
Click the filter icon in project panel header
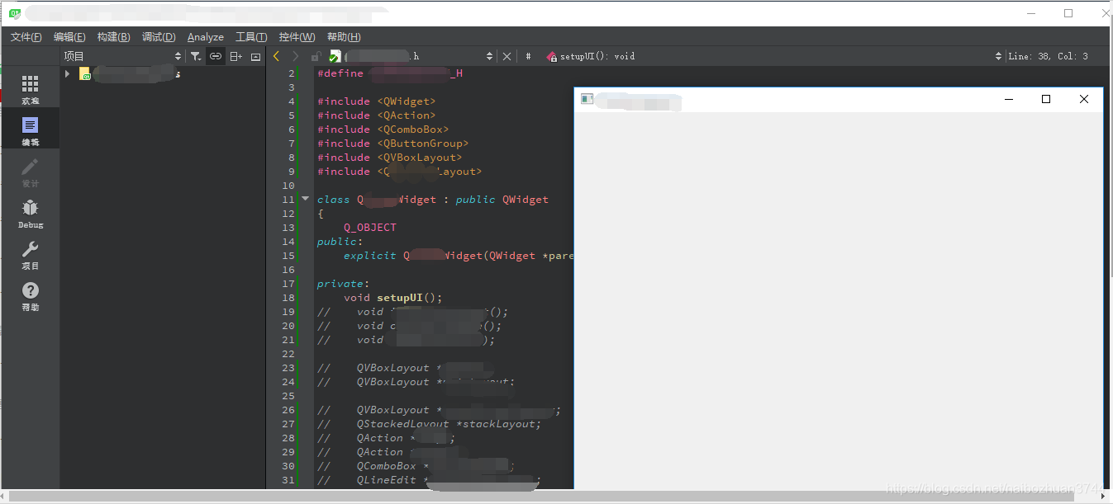click(x=195, y=55)
